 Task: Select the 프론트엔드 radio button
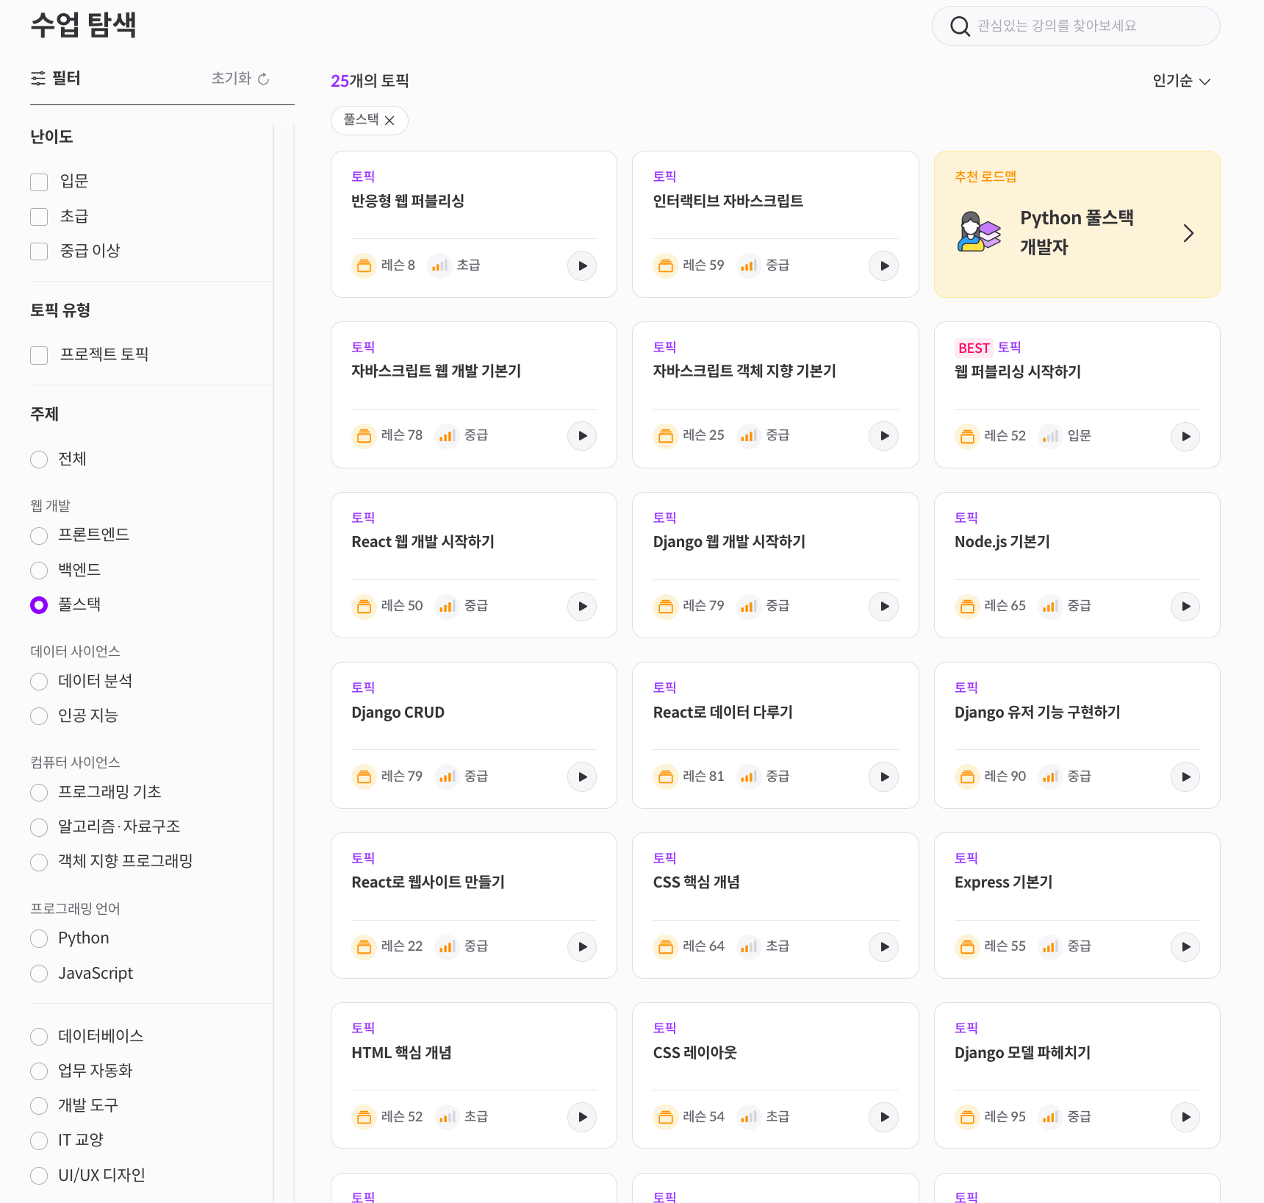(39, 536)
